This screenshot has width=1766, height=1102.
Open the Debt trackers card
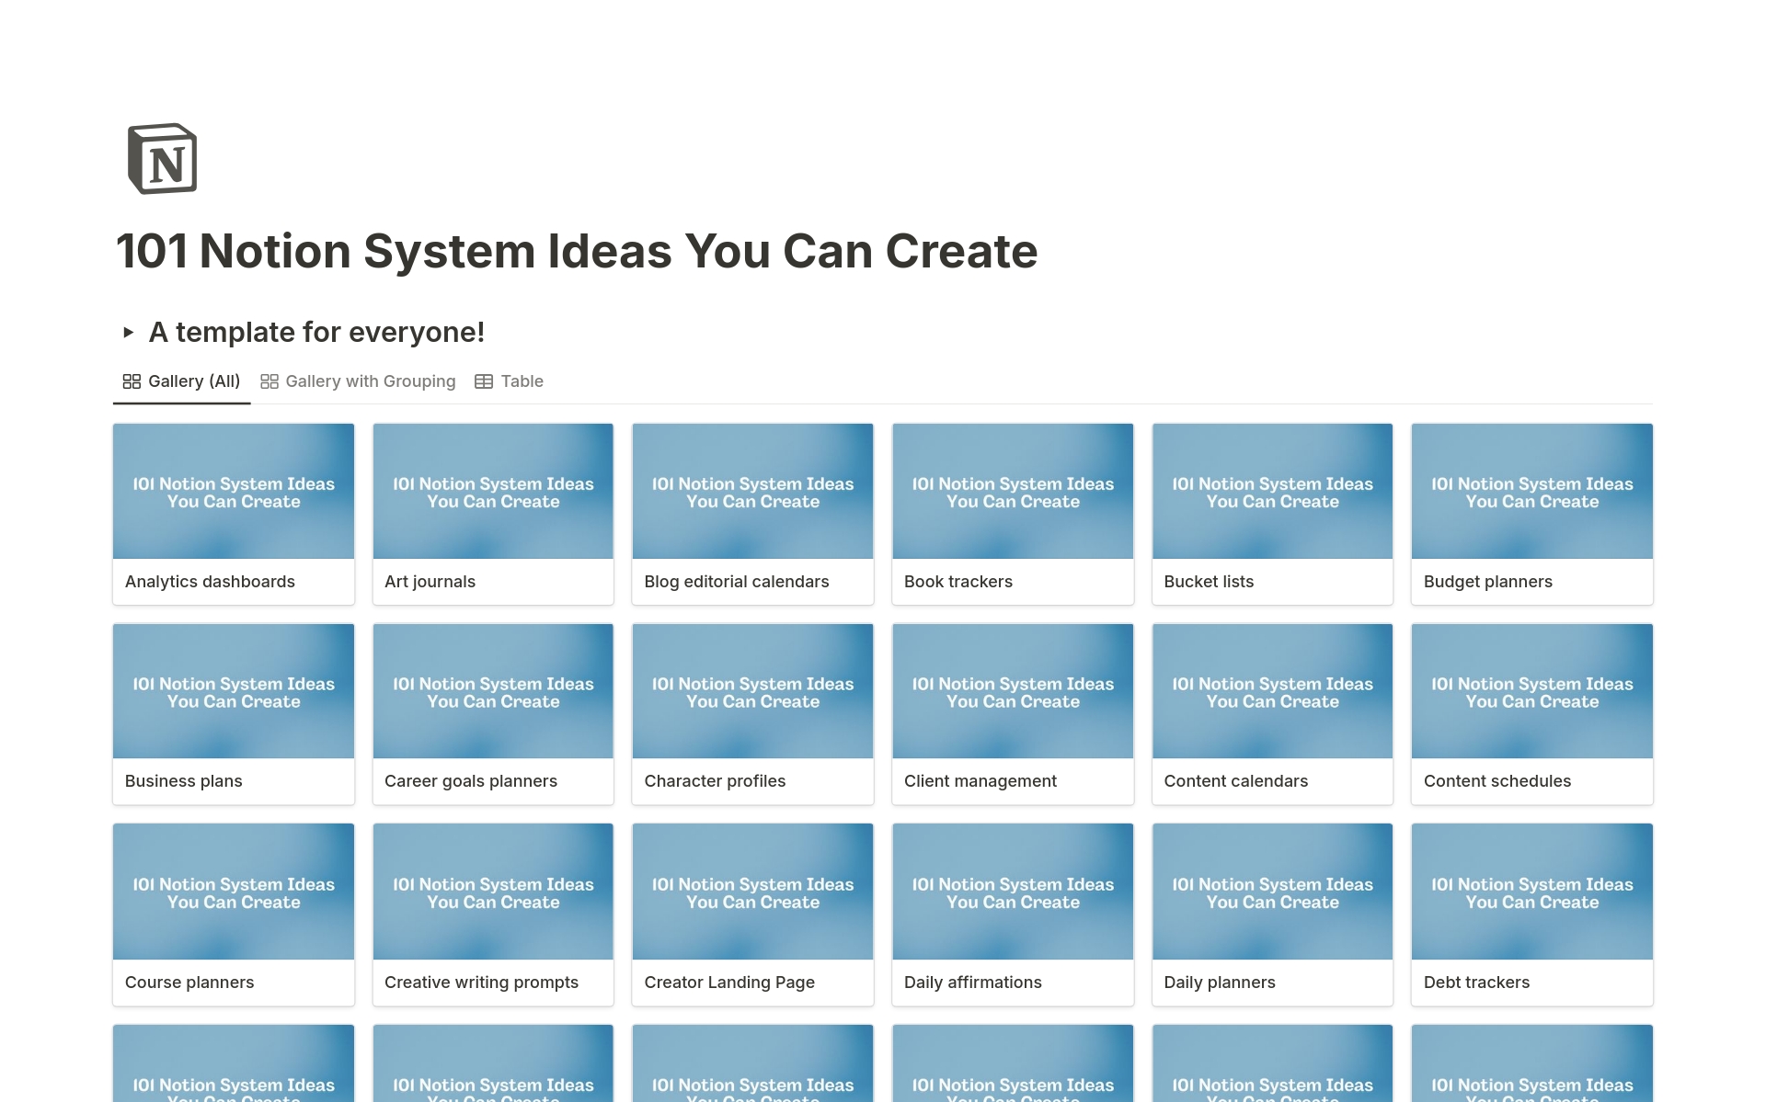pyautogui.click(x=1531, y=914)
